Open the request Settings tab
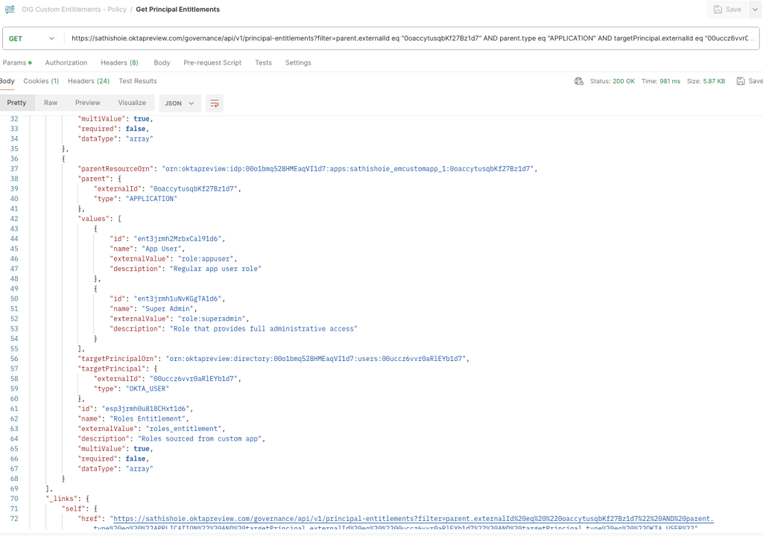Screen dimensions: 763x536 click(x=298, y=63)
